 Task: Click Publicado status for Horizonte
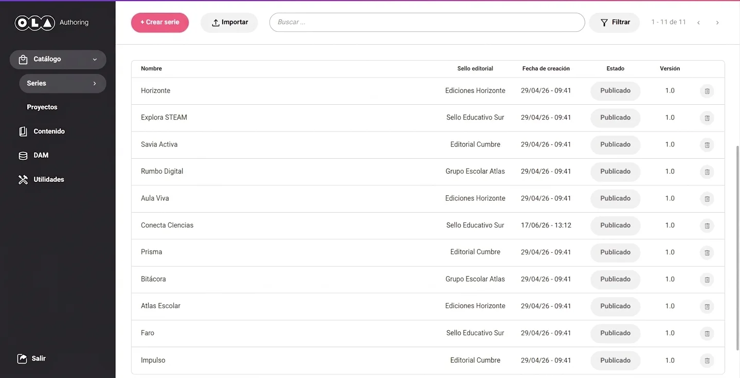[x=615, y=91]
